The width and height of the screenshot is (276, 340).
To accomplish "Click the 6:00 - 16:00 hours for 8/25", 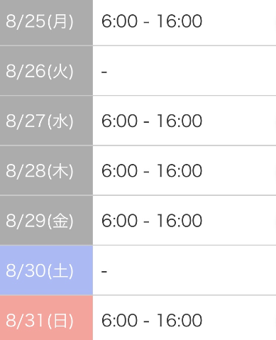I will click(152, 21).
